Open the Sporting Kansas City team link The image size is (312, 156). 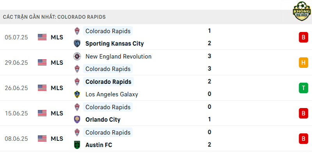[x=115, y=44]
